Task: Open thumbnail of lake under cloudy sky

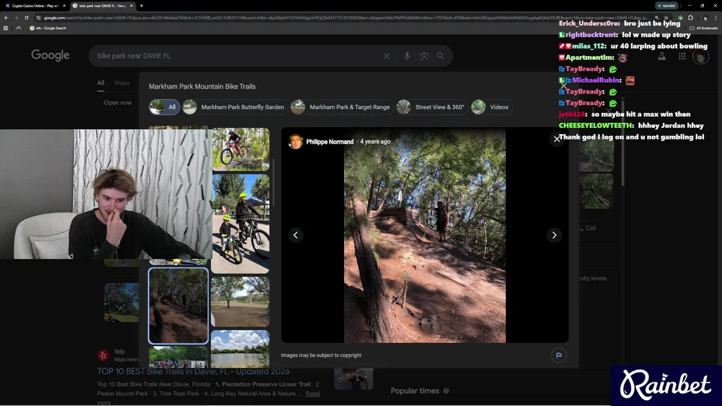Action: 240,349
